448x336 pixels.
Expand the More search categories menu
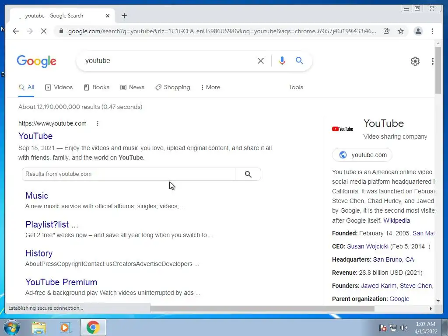click(210, 87)
